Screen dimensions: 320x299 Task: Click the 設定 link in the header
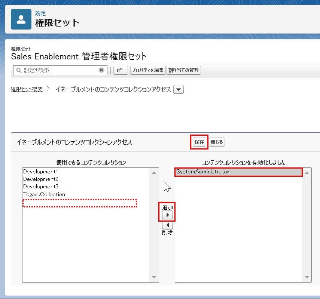[x=40, y=13]
